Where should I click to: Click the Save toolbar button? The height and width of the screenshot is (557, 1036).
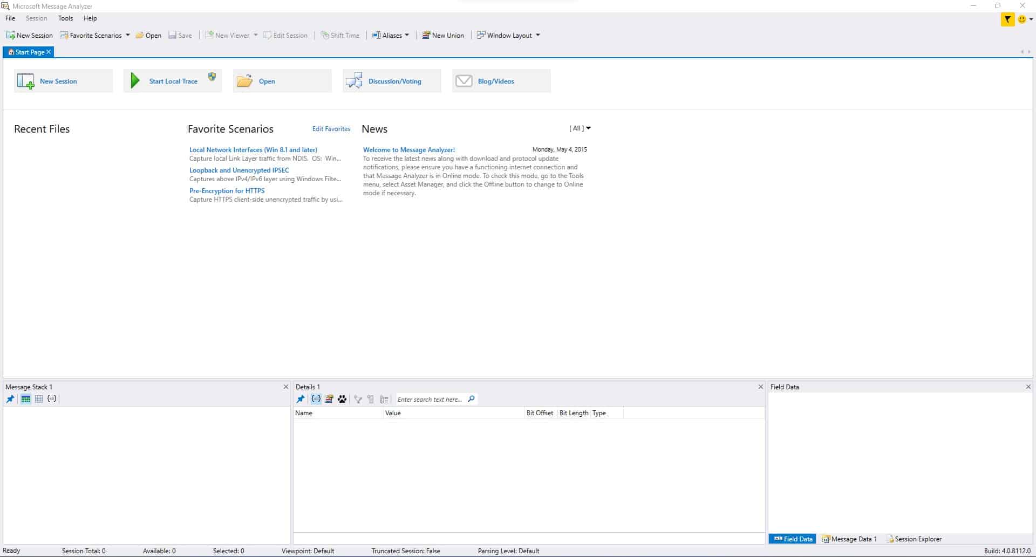click(x=180, y=35)
